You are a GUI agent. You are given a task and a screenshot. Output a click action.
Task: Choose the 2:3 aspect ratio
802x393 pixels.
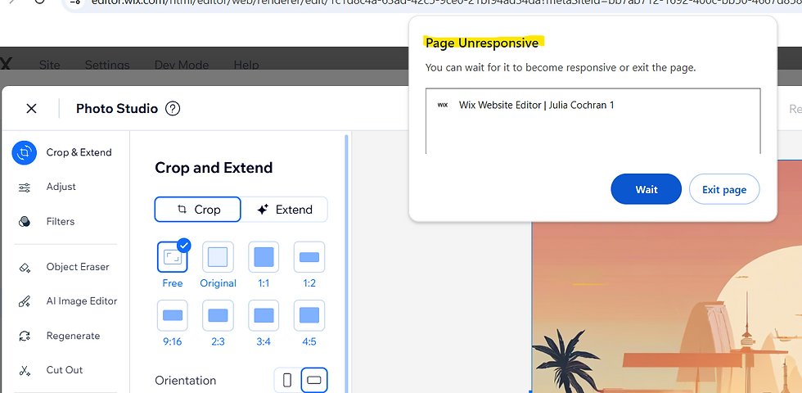click(x=218, y=315)
